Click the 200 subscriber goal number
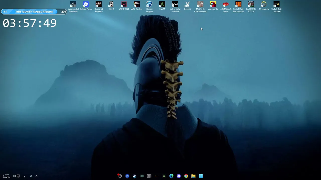The width and height of the screenshot is (321, 180). [64, 11]
